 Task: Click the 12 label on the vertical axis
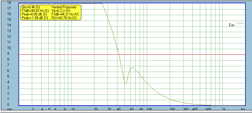(x=9, y=37)
